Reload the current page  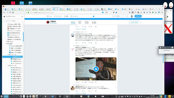[x=10, y=13]
